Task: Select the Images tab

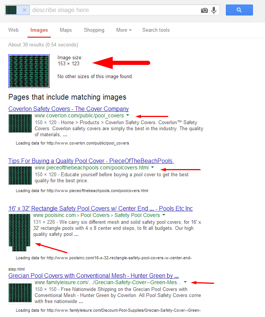Action: 39,30
